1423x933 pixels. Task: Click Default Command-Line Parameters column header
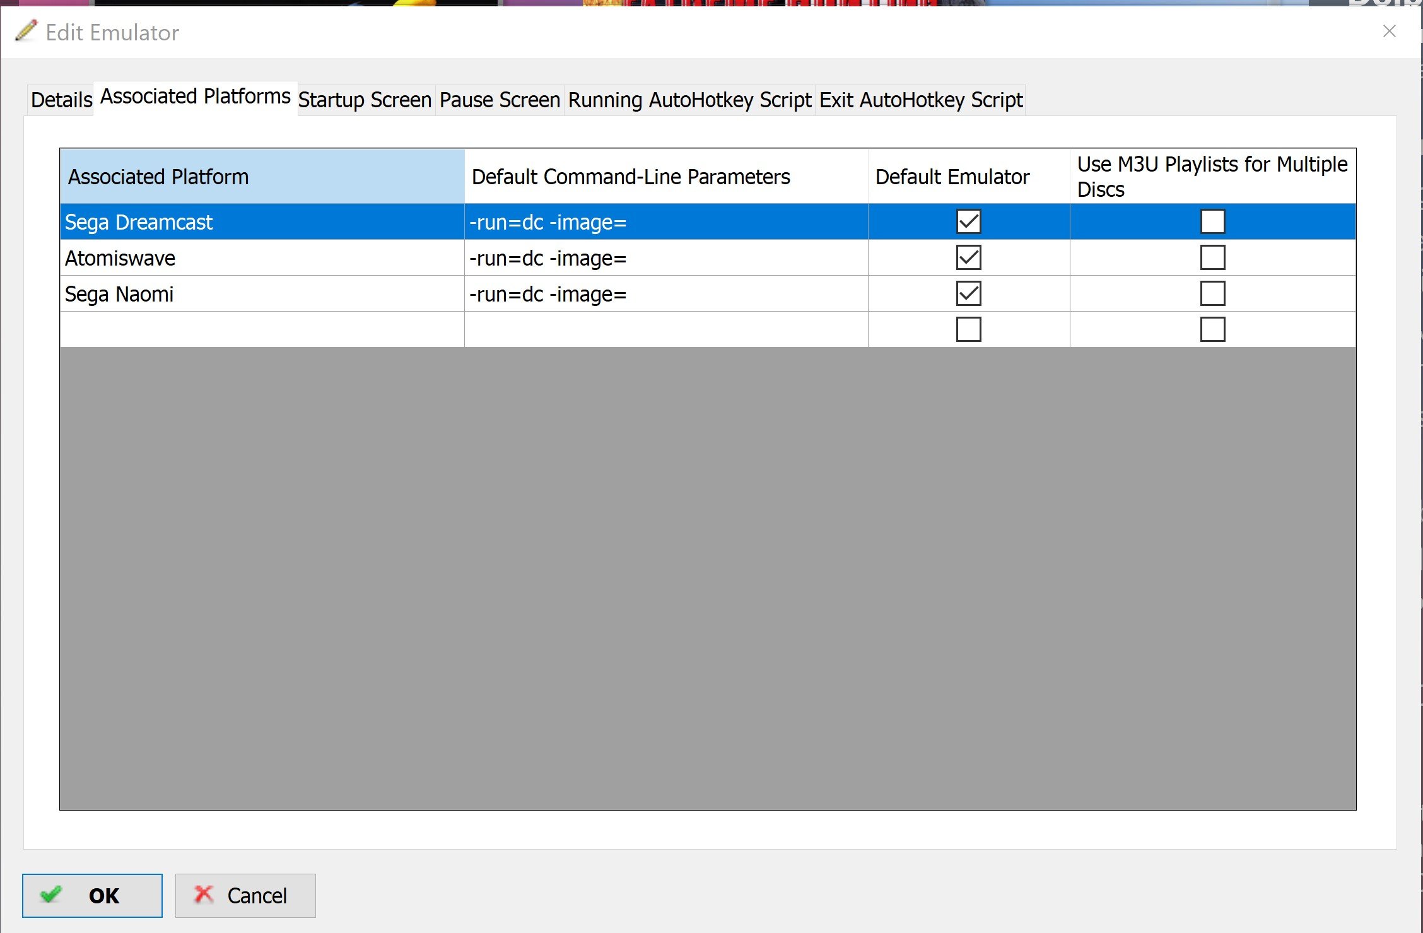(666, 177)
